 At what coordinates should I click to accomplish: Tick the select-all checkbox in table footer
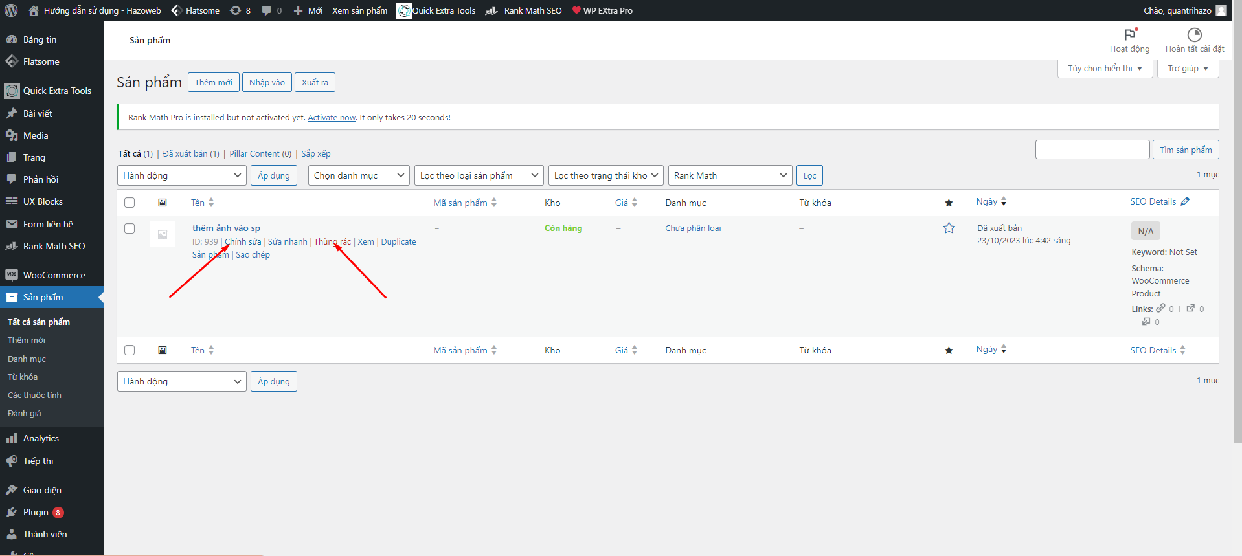(130, 350)
